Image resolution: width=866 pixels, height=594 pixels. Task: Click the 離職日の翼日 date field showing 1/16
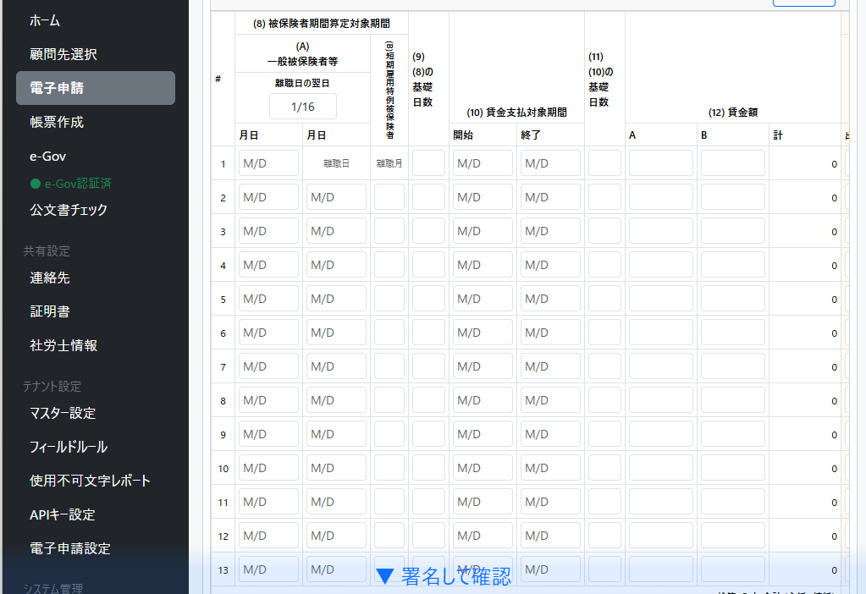point(303,107)
